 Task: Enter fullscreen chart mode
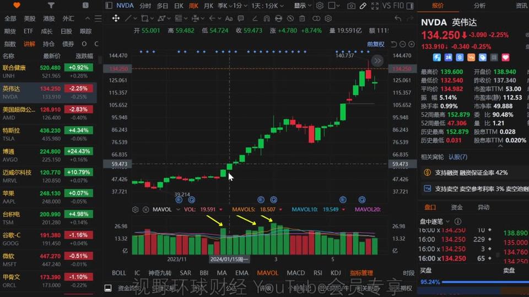pyautogui.click(x=375, y=5)
